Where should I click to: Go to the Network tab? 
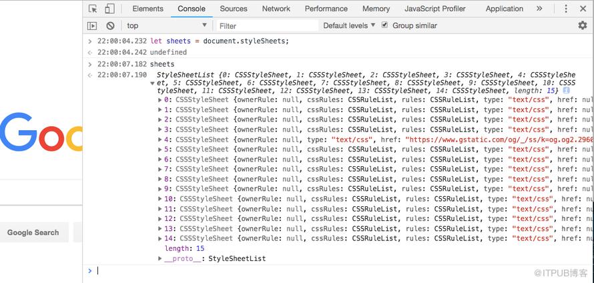pos(276,9)
